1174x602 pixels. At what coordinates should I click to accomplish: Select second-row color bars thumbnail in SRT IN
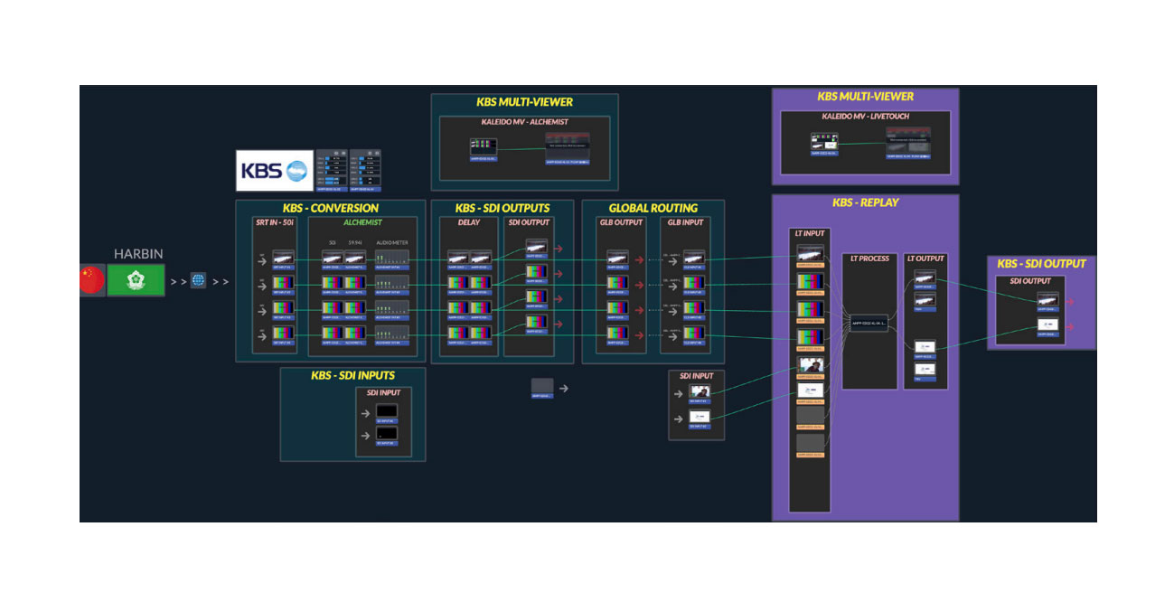[x=284, y=283]
